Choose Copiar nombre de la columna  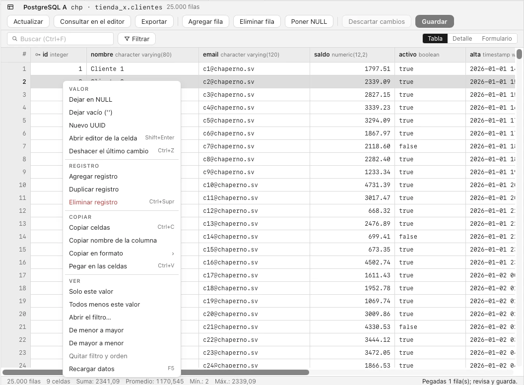[x=122, y=241]
